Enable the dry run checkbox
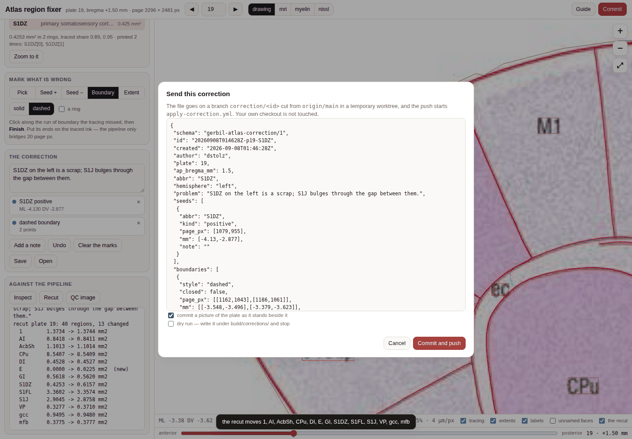 (x=171, y=324)
